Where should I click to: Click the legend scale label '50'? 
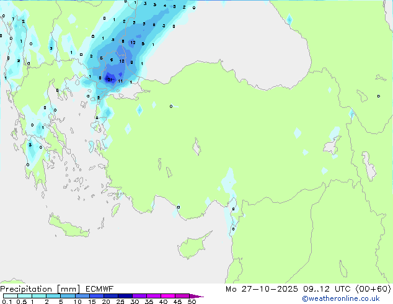[x=192, y=302]
